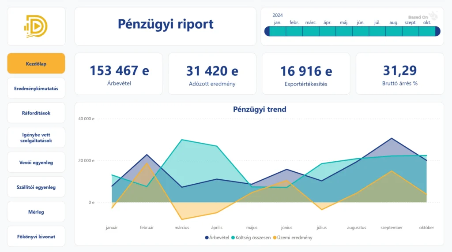Go to the Eredménykimutatás page
This screenshot has height=252, width=452.
pos(36,88)
